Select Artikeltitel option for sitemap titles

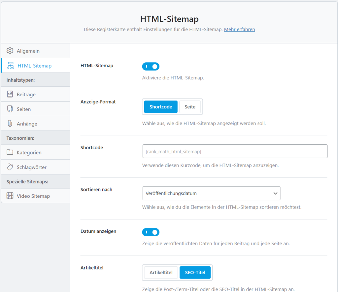[x=161, y=273]
